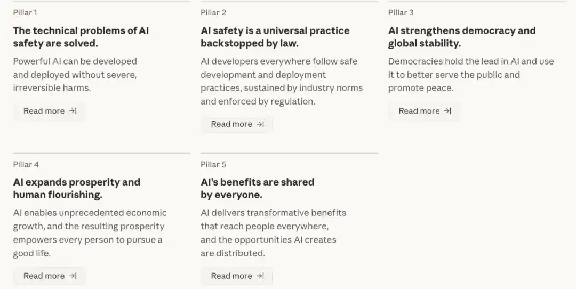Click the "Pillar 1" label
Screen dimensions: 576x289
click(x=25, y=12)
